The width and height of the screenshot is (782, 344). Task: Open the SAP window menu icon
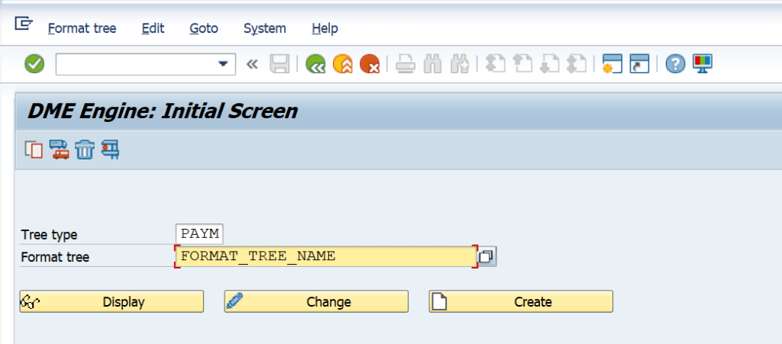[24, 24]
